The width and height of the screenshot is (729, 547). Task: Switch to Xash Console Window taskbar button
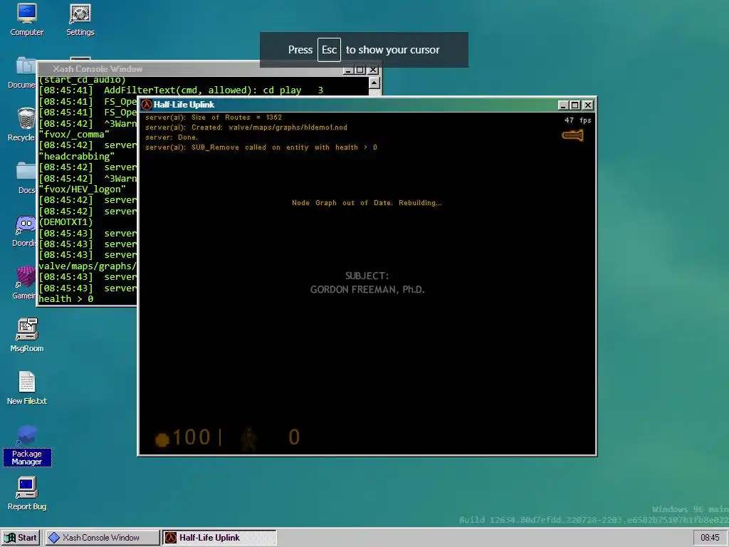point(101,538)
